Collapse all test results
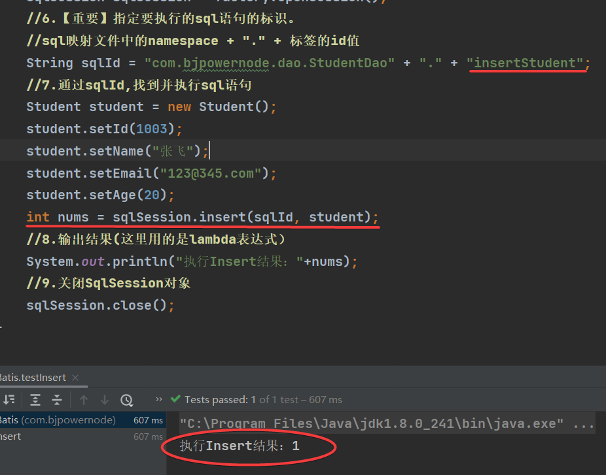Image resolution: width=606 pixels, height=475 pixels. pos(57,400)
